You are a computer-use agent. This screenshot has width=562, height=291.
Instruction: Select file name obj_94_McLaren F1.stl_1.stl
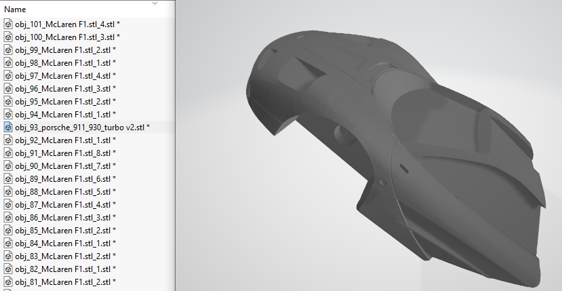pos(66,115)
